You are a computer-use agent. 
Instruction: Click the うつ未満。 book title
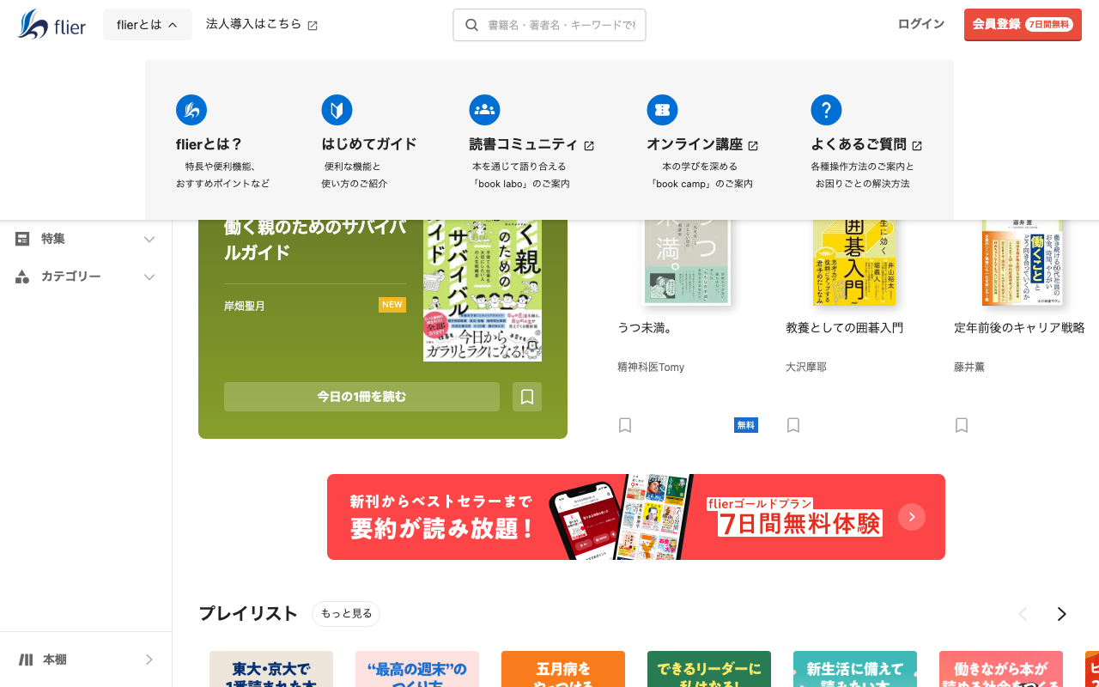(645, 328)
